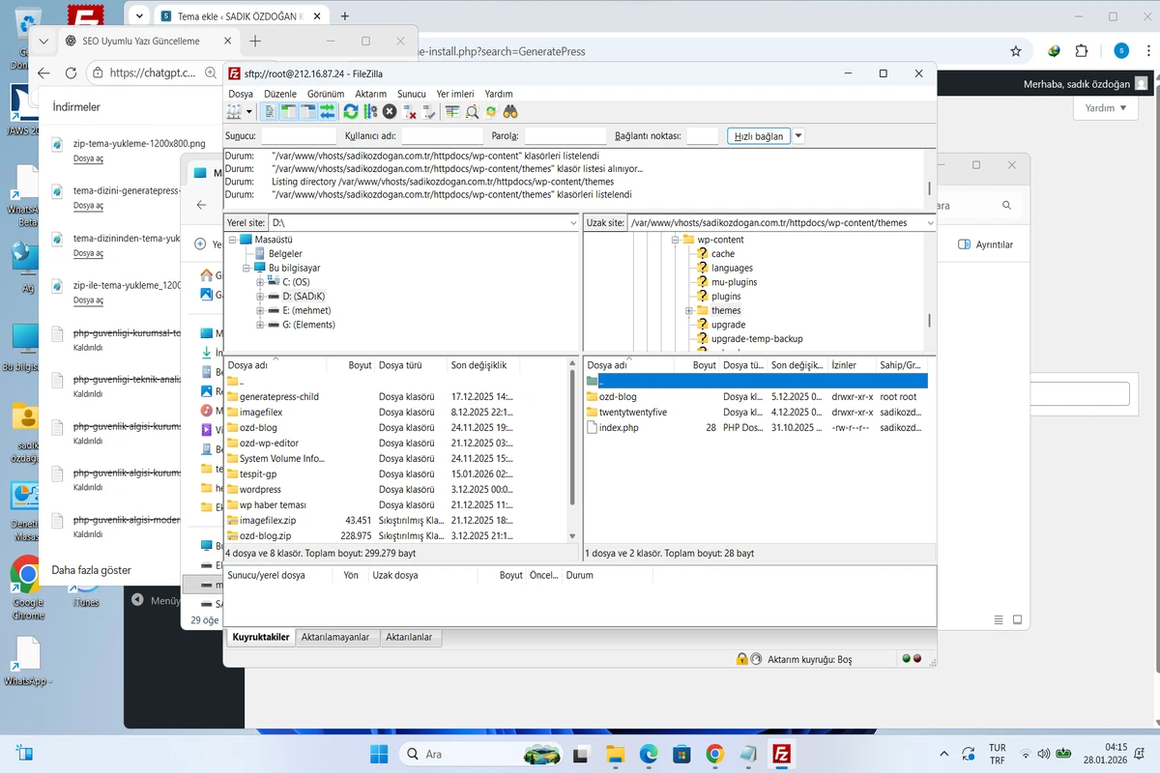Click the process transfer queue icon
This screenshot has height=773, width=1160.
[x=370, y=112]
